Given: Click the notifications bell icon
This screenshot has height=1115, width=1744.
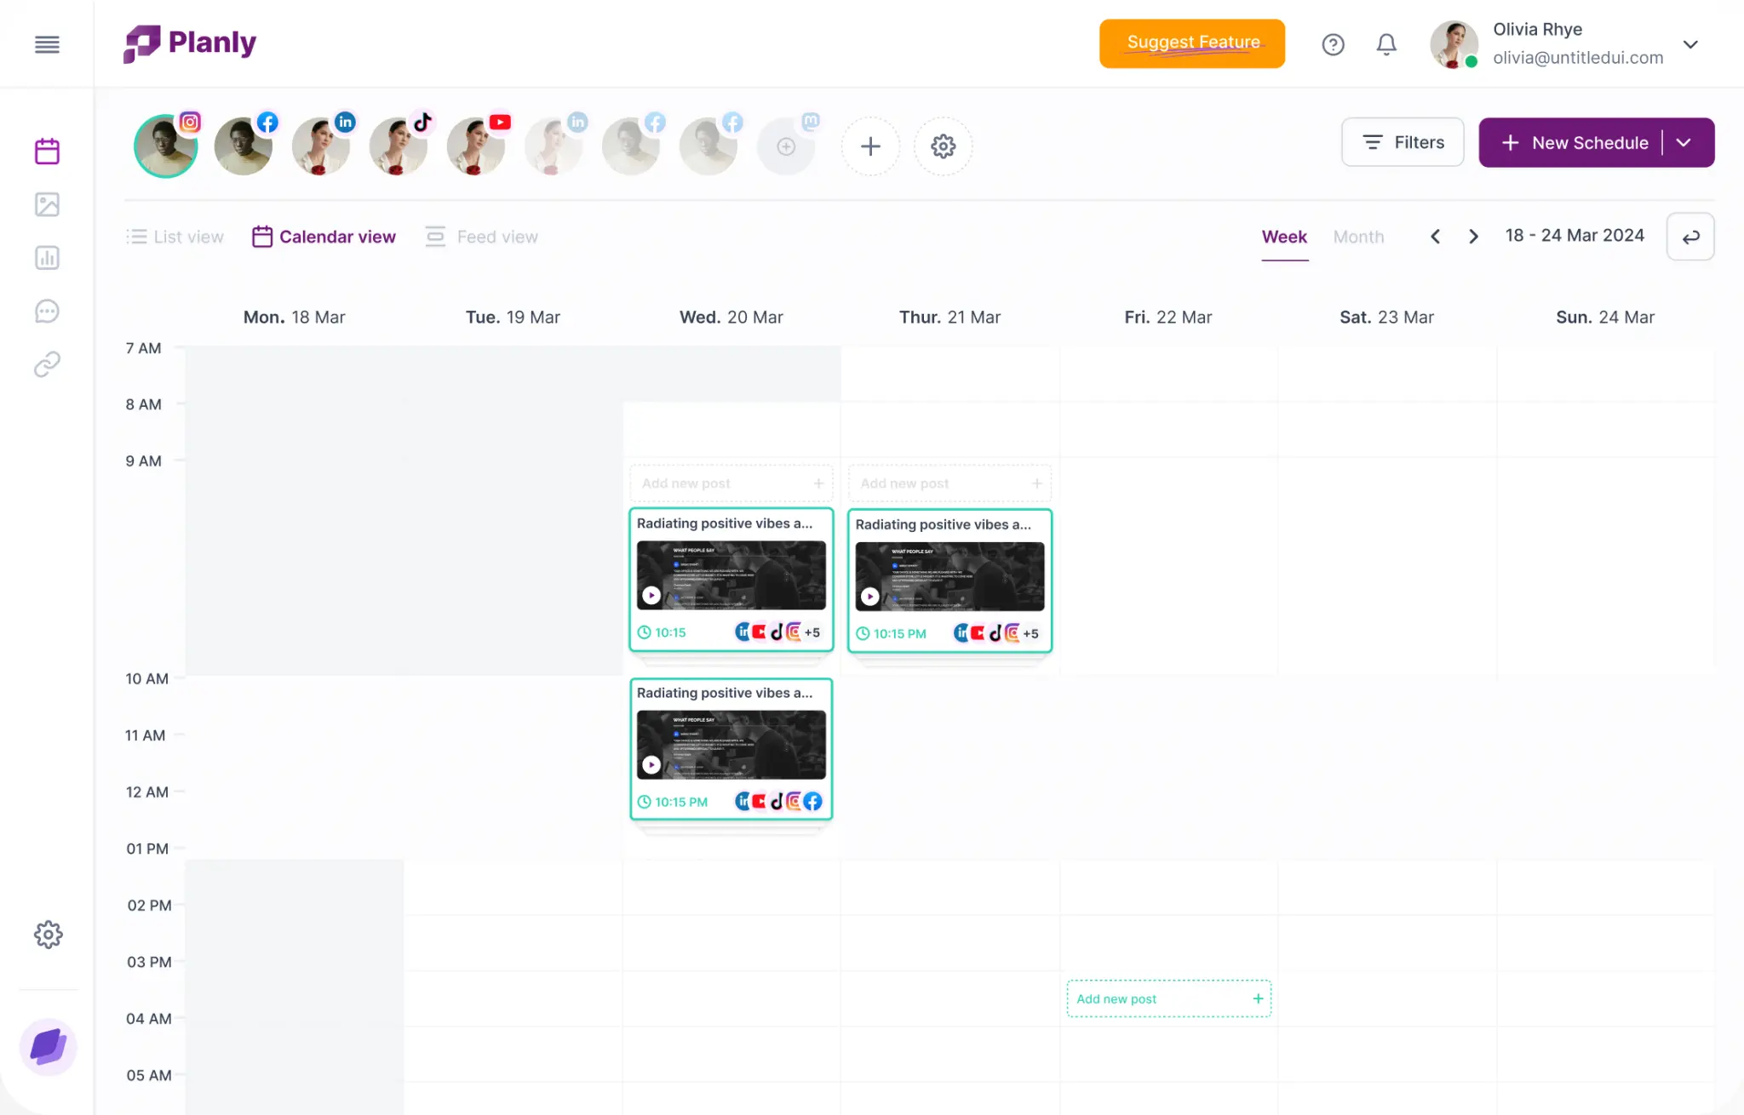Looking at the screenshot, I should [1386, 44].
